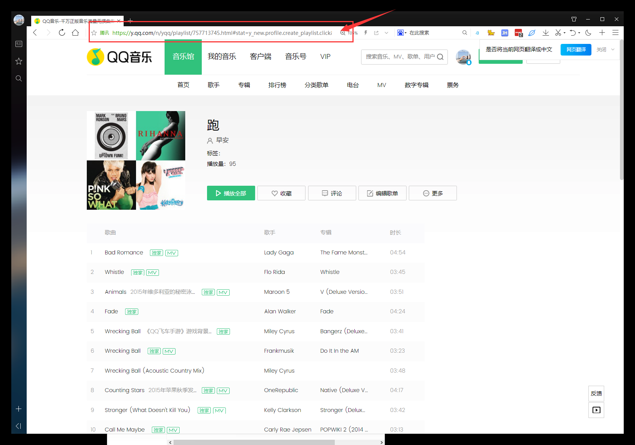Viewport: 635px width, 445px height.
Task: Click the blue leaf extension icon
Action: tap(532, 33)
